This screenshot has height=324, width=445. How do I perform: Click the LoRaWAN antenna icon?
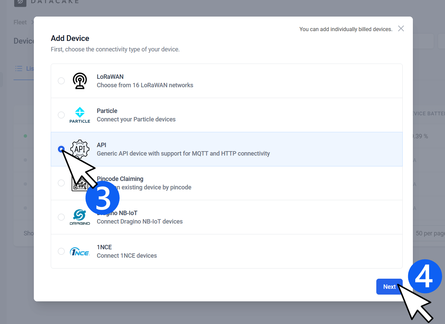pos(80,81)
